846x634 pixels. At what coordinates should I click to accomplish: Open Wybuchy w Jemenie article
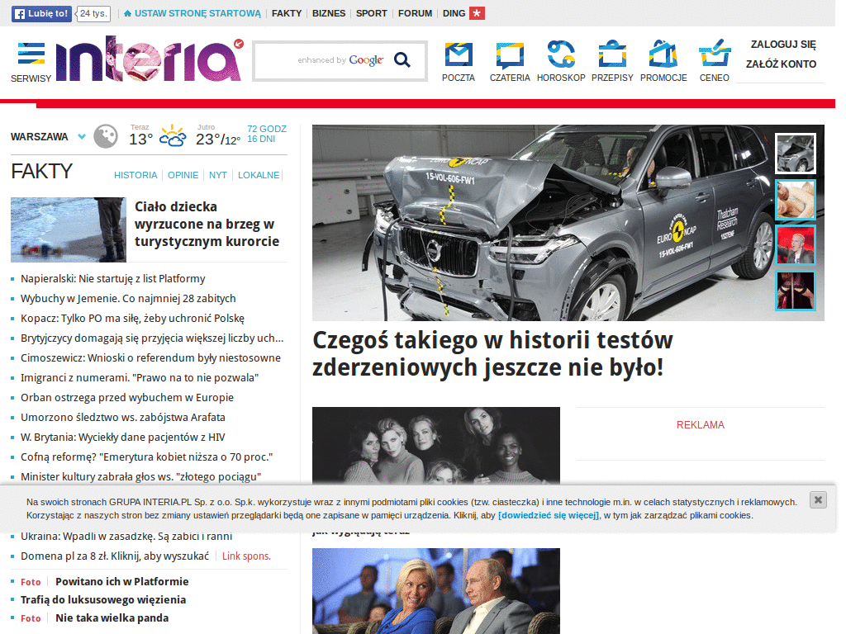(128, 299)
